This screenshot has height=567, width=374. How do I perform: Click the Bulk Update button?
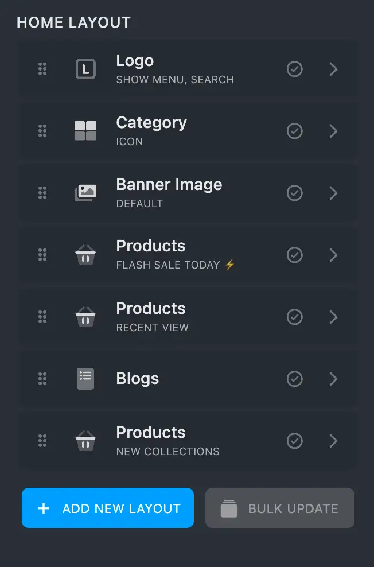pyautogui.click(x=280, y=508)
